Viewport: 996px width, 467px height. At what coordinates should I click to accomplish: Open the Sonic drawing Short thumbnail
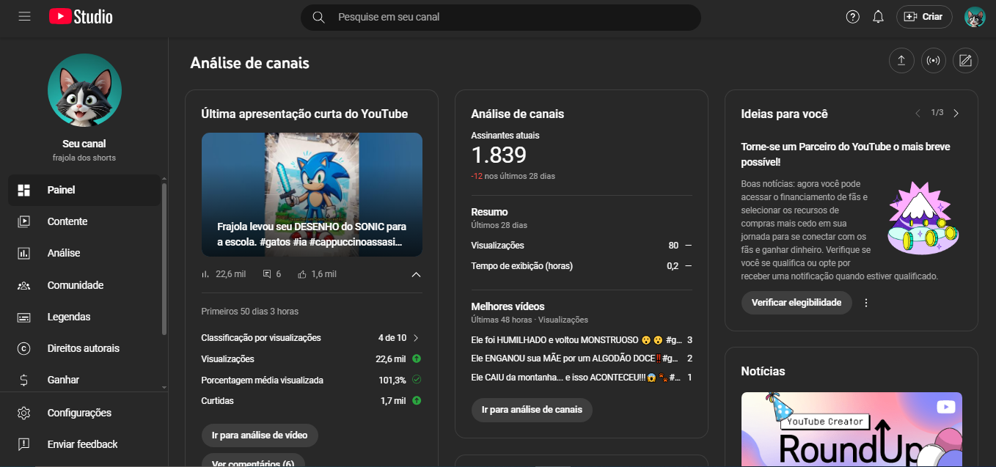pos(312,194)
